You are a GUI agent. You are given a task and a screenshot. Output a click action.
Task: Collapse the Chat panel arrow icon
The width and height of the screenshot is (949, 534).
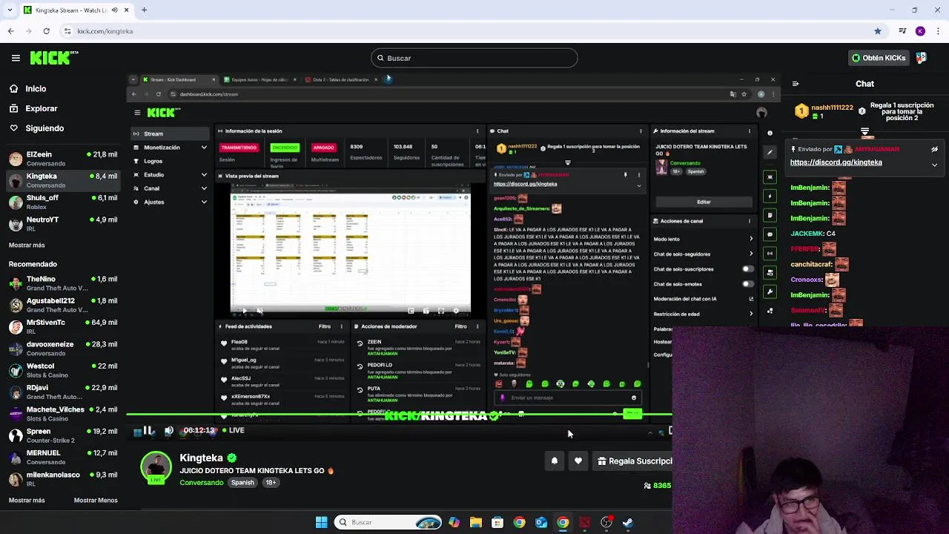click(796, 84)
